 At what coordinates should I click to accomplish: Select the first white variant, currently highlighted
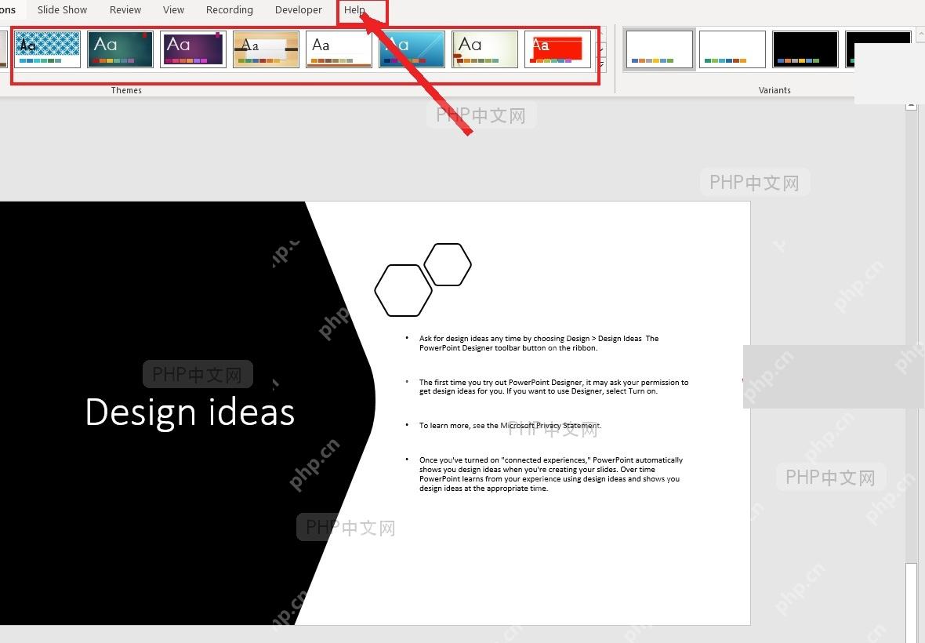coord(659,49)
